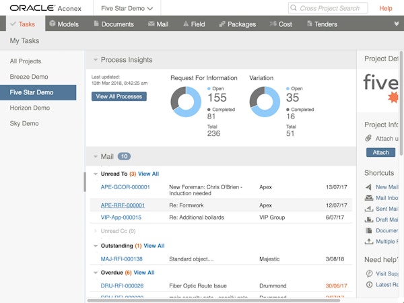This screenshot has height=303, width=404.
Task: Open mail APE-GCOR-000001
Action: (x=125, y=187)
